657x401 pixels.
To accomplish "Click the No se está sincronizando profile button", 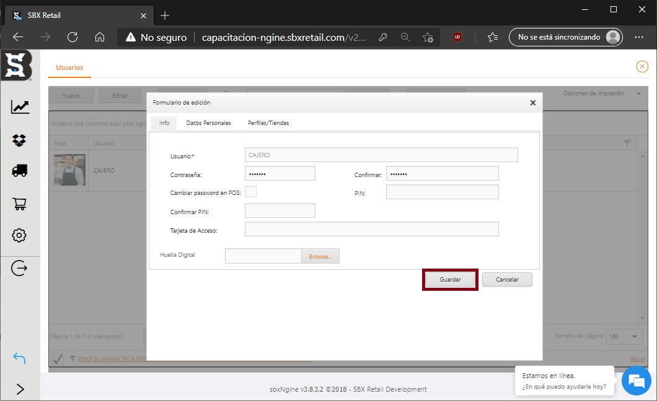I will click(566, 37).
